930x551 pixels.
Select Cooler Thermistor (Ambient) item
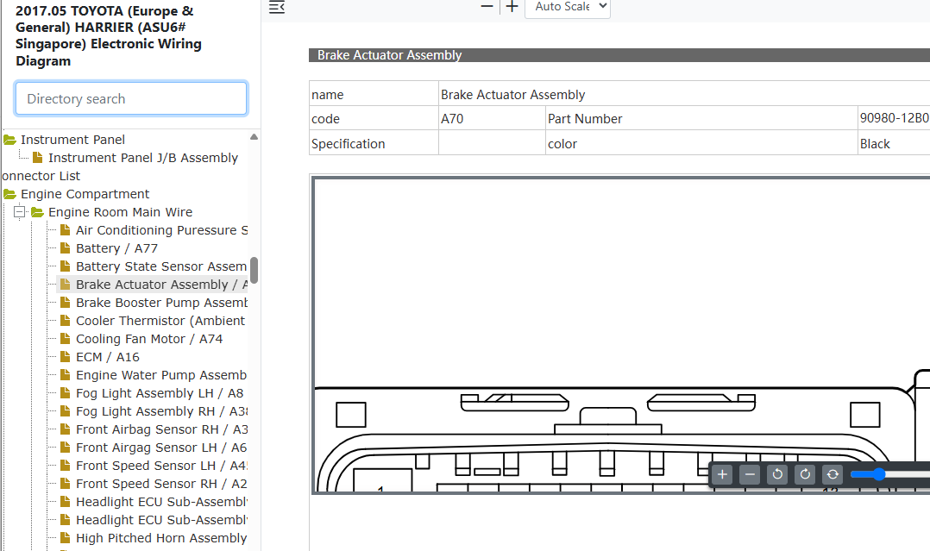coord(160,321)
